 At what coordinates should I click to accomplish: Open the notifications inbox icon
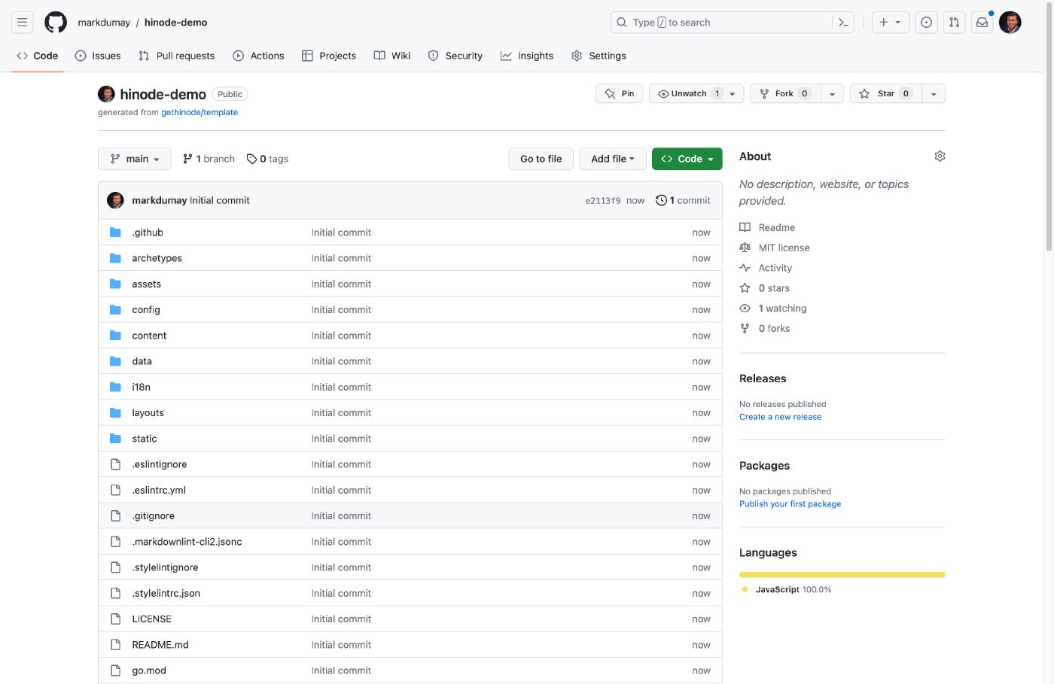click(982, 23)
